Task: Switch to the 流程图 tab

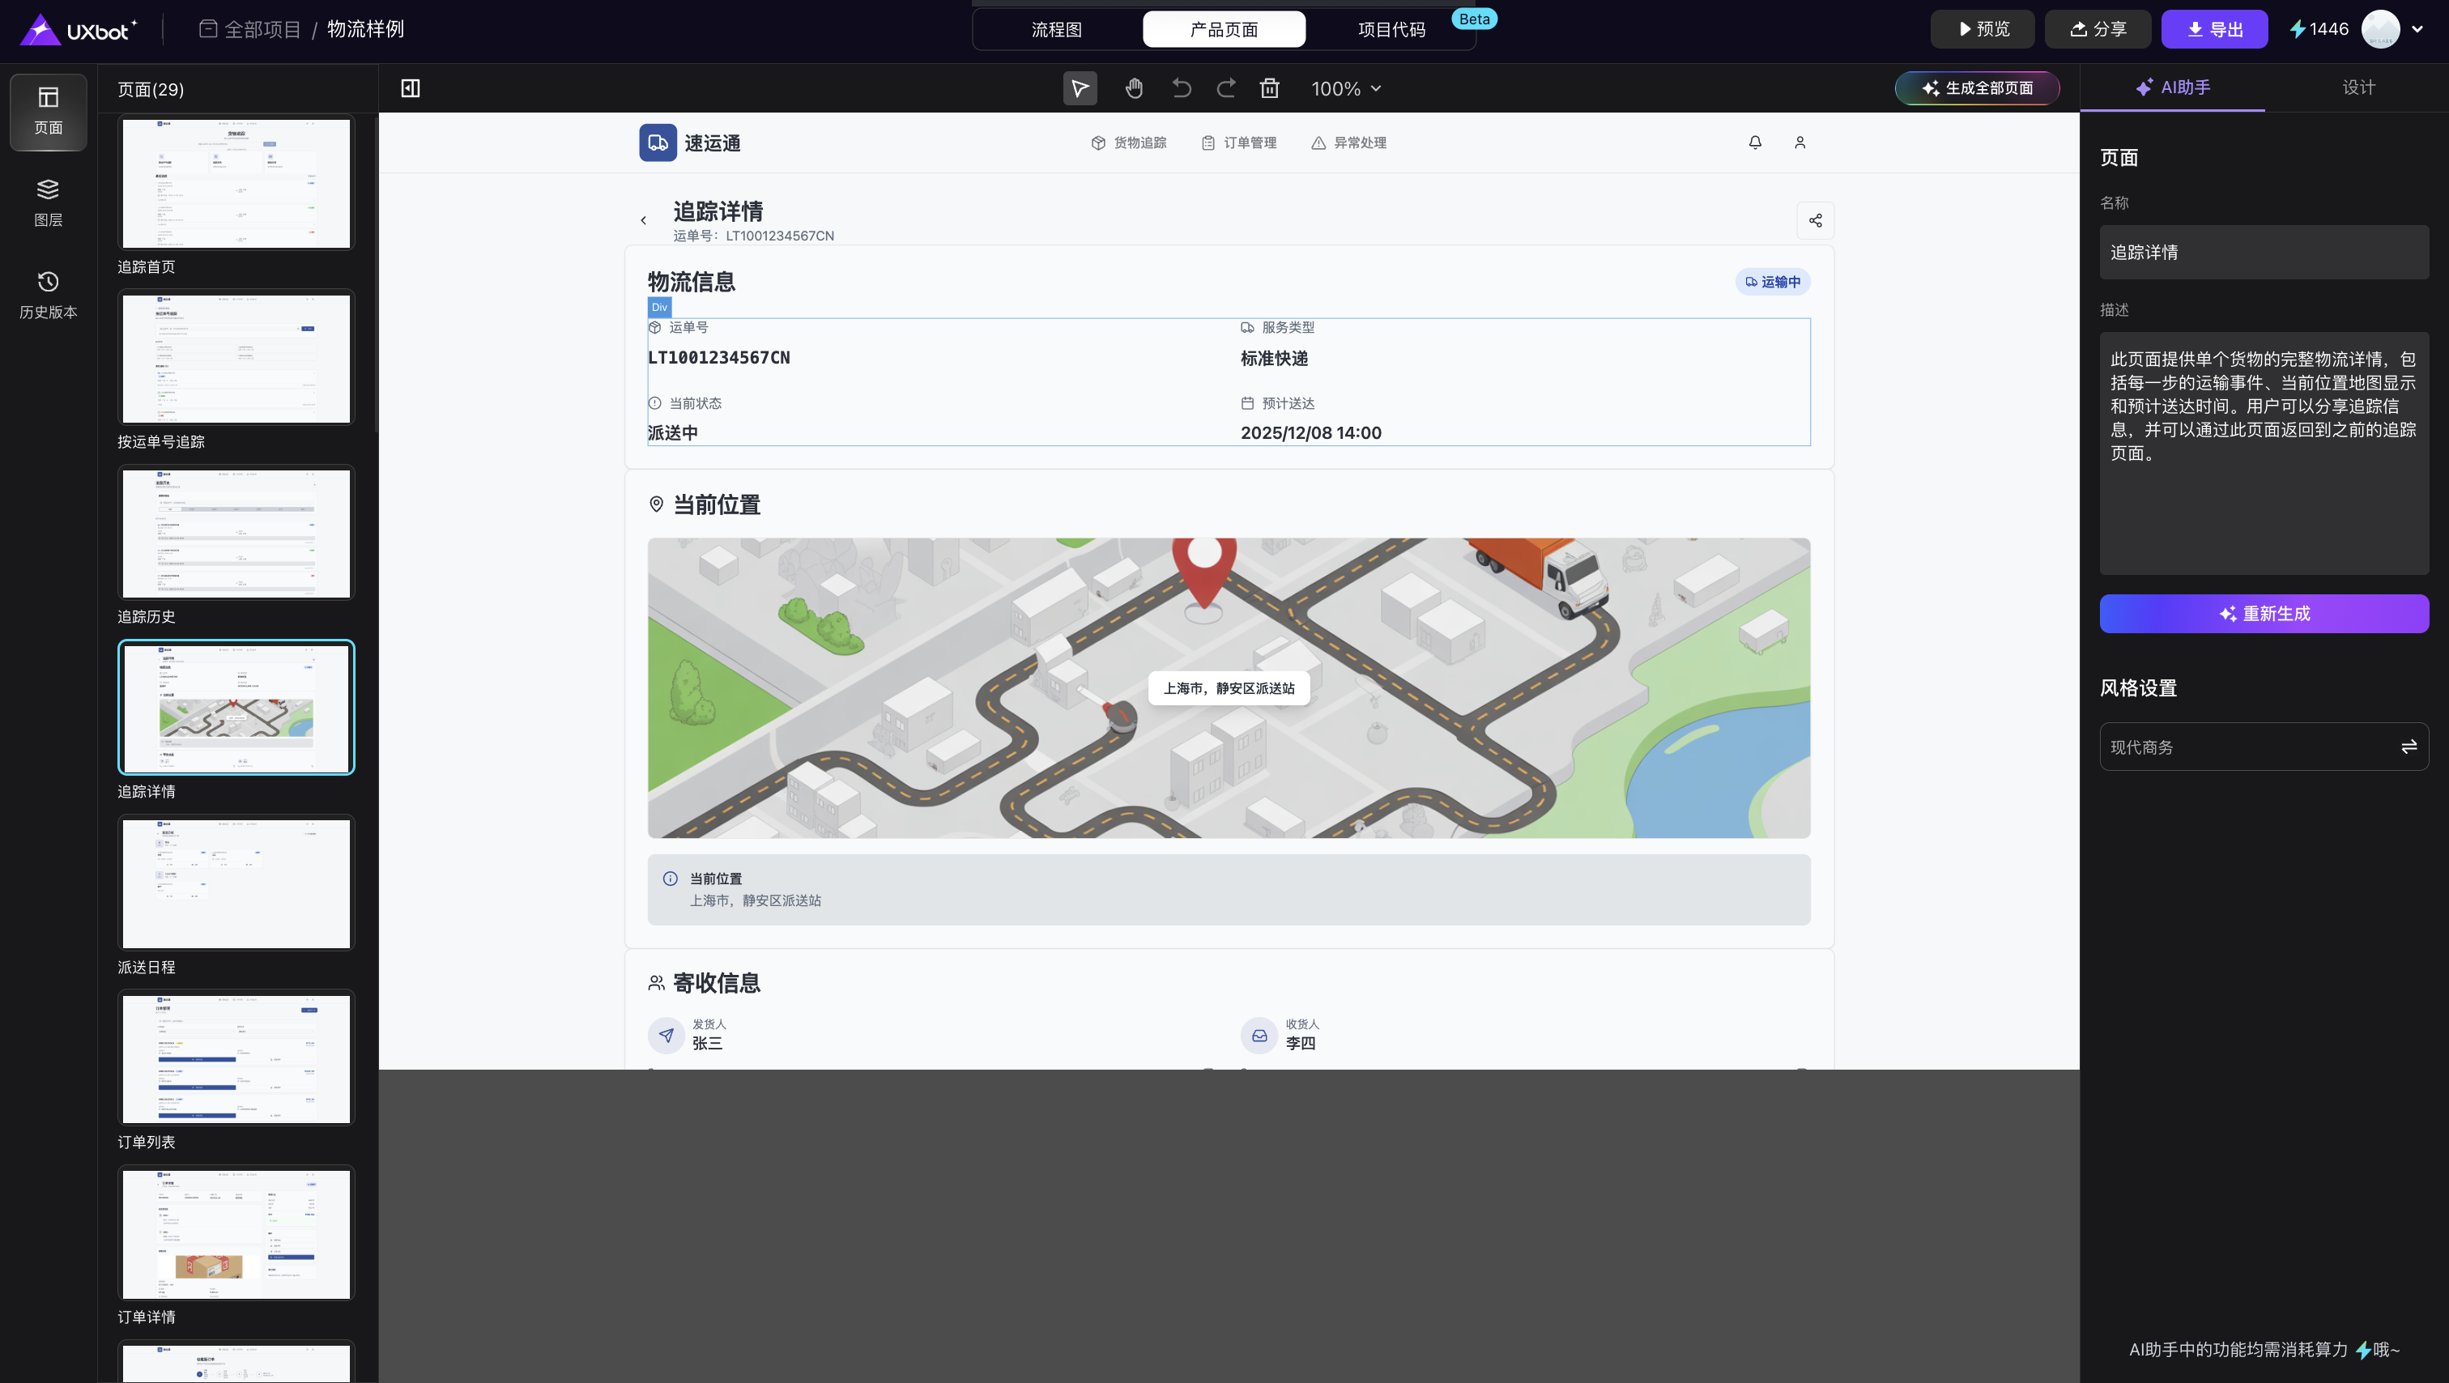Action: [1056, 29]
